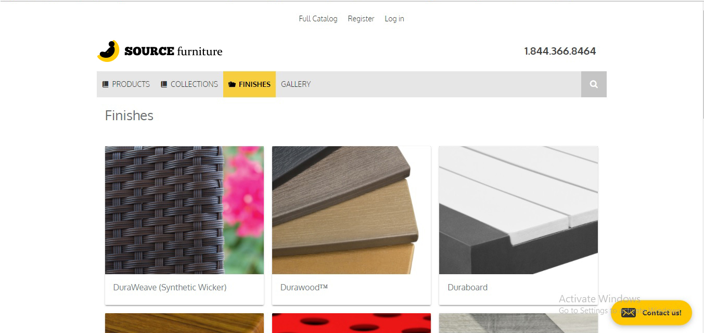
Task: Select the Finishes menu item
Action: (x=249, y=84)
